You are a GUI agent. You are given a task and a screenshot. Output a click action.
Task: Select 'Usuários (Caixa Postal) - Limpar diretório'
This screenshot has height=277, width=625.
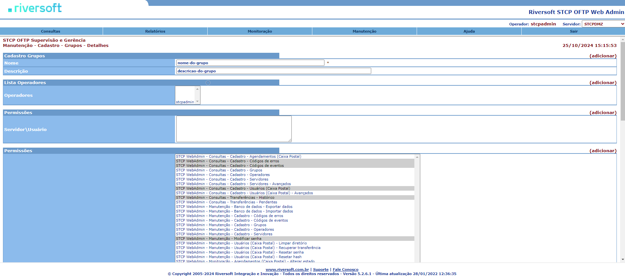tap(295, 243)
